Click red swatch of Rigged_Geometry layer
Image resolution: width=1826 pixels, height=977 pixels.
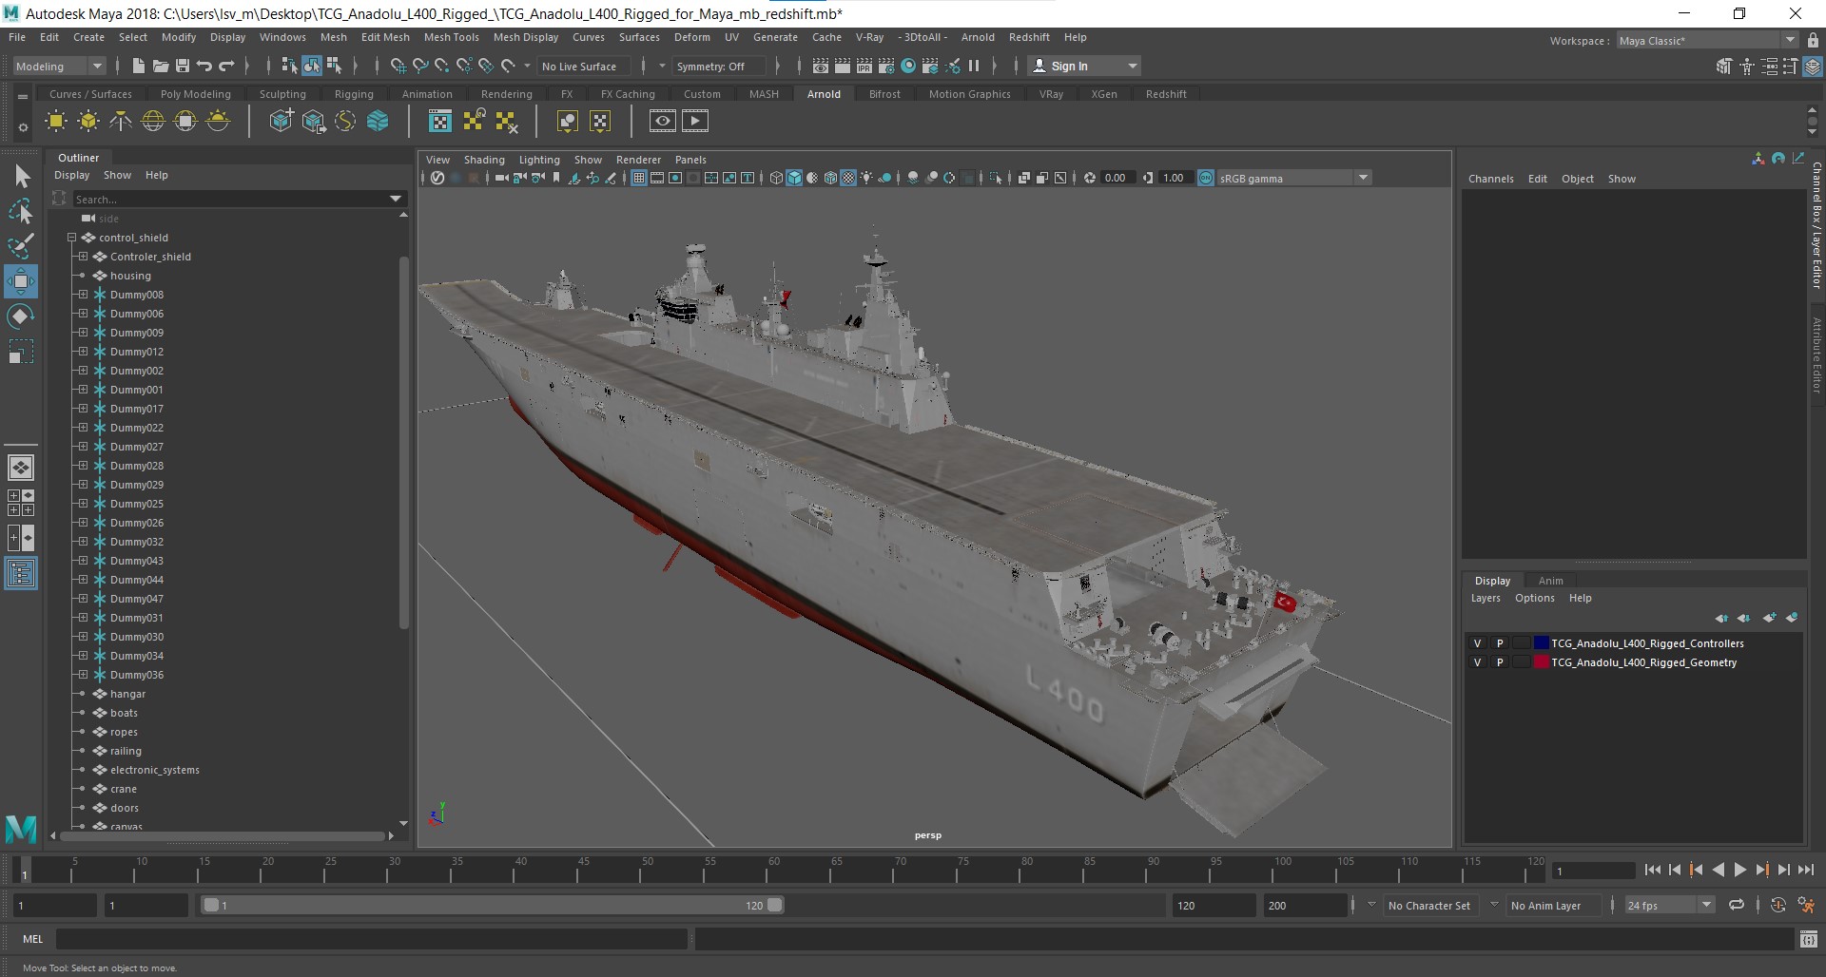[1541, 662]
